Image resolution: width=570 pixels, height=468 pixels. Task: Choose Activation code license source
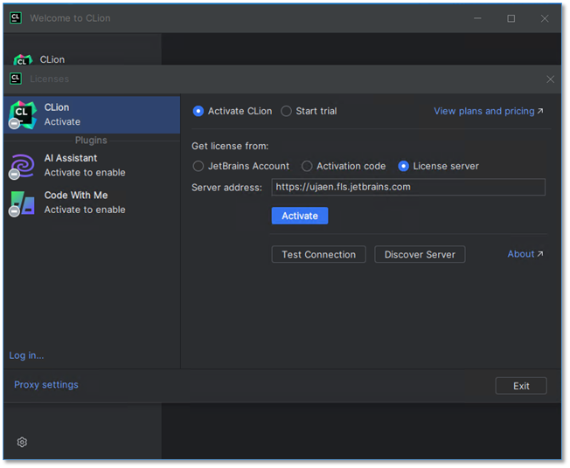(307, 166)
